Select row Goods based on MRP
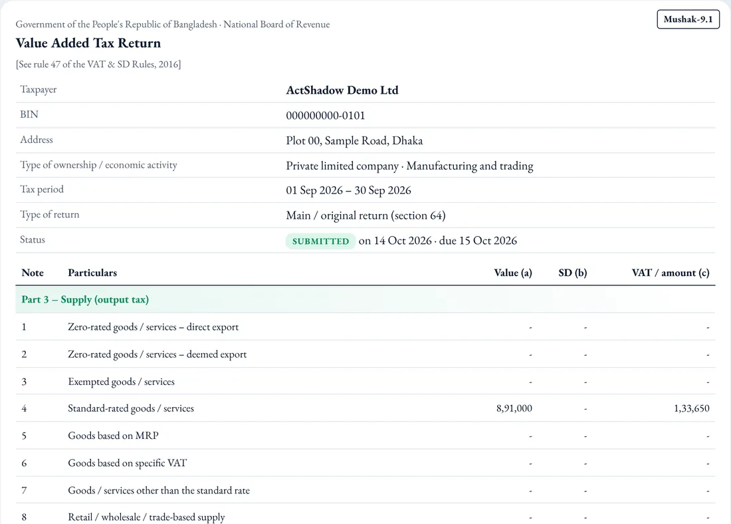The height and width of the screenshot is (524, 731). point(365,436)
